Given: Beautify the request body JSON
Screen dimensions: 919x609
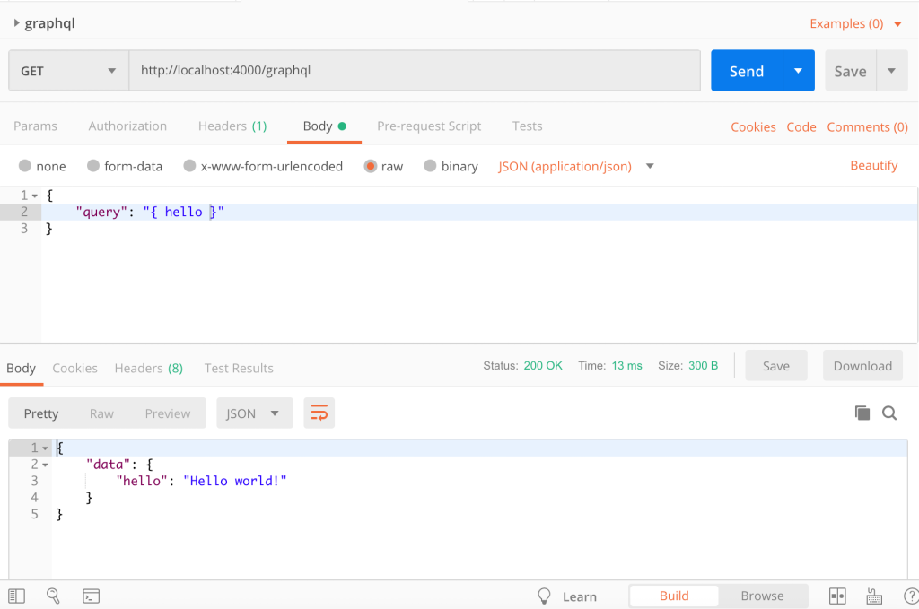Looking at the screenshot, I should click(x=873, y=166).
